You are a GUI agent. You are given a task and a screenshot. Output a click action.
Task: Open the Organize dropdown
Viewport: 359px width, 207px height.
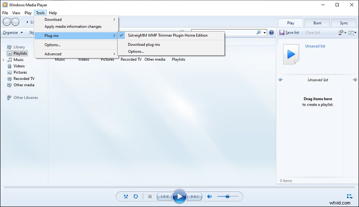pyautogui.click(x=13, y=32)
